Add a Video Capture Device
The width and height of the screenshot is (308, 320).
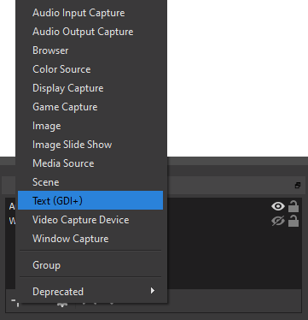pyautogui.click(x=90, y=220)
